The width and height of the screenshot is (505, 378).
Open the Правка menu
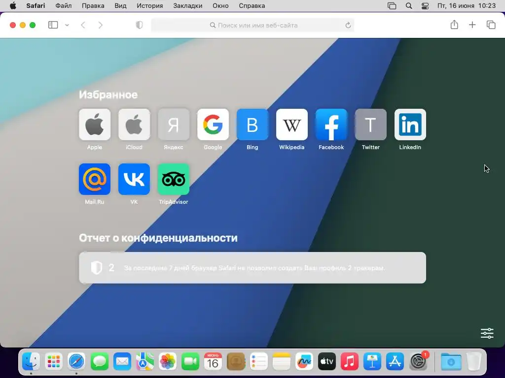[93, 5]
